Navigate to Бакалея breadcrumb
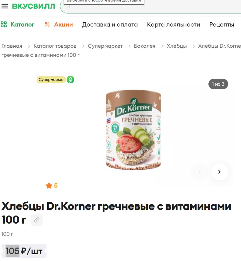Image resolution: width=241 pixels, height=261 pixels. [x=145, y=46]
